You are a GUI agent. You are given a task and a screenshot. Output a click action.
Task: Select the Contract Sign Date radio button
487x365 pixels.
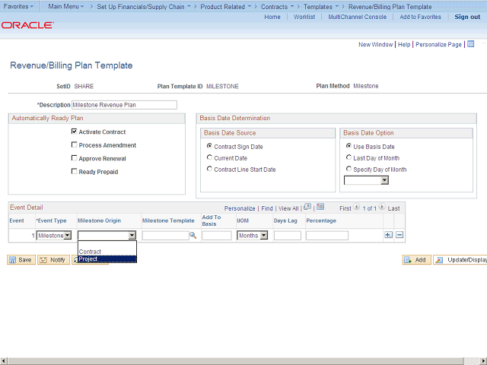(x=209, y=146)
